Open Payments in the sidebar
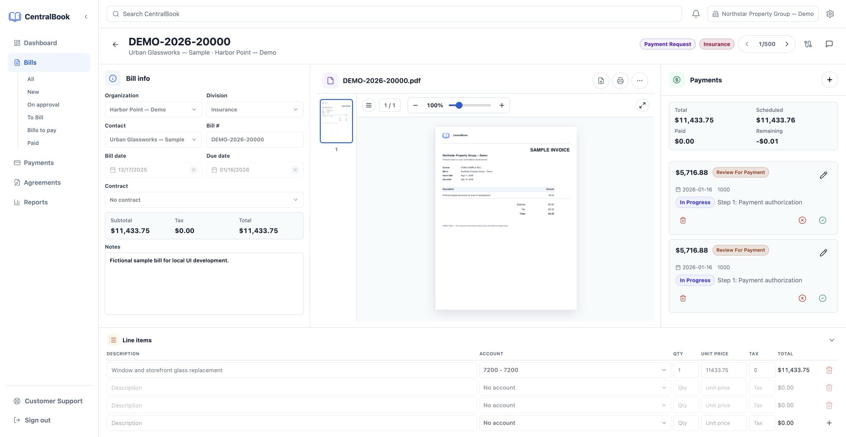846x437 pixels. (49, 163)
